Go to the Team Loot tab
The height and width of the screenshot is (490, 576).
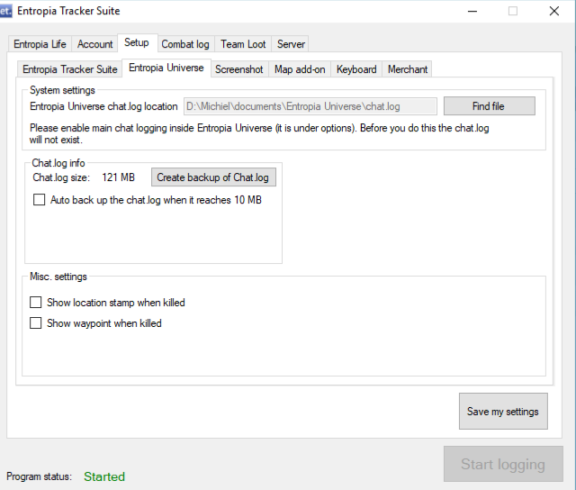point(243,44)
